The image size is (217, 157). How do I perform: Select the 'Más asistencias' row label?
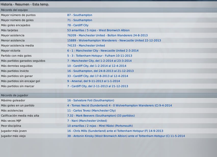pos(12,111)
